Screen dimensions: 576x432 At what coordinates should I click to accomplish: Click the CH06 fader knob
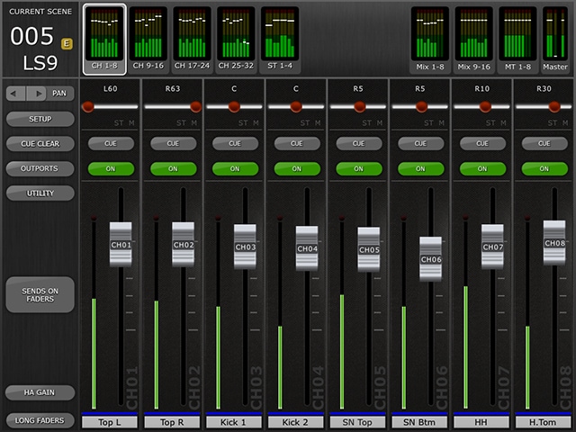coord(431,259)
